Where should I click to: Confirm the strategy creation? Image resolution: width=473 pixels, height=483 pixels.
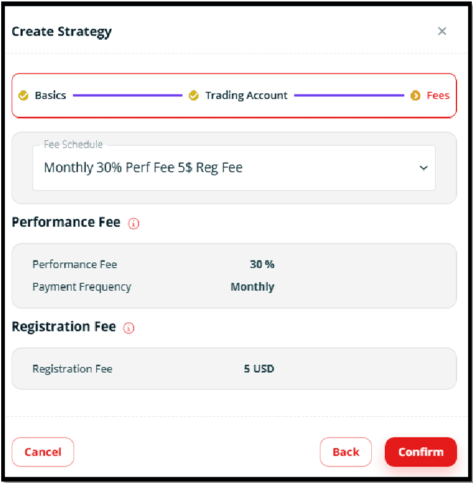421,452
